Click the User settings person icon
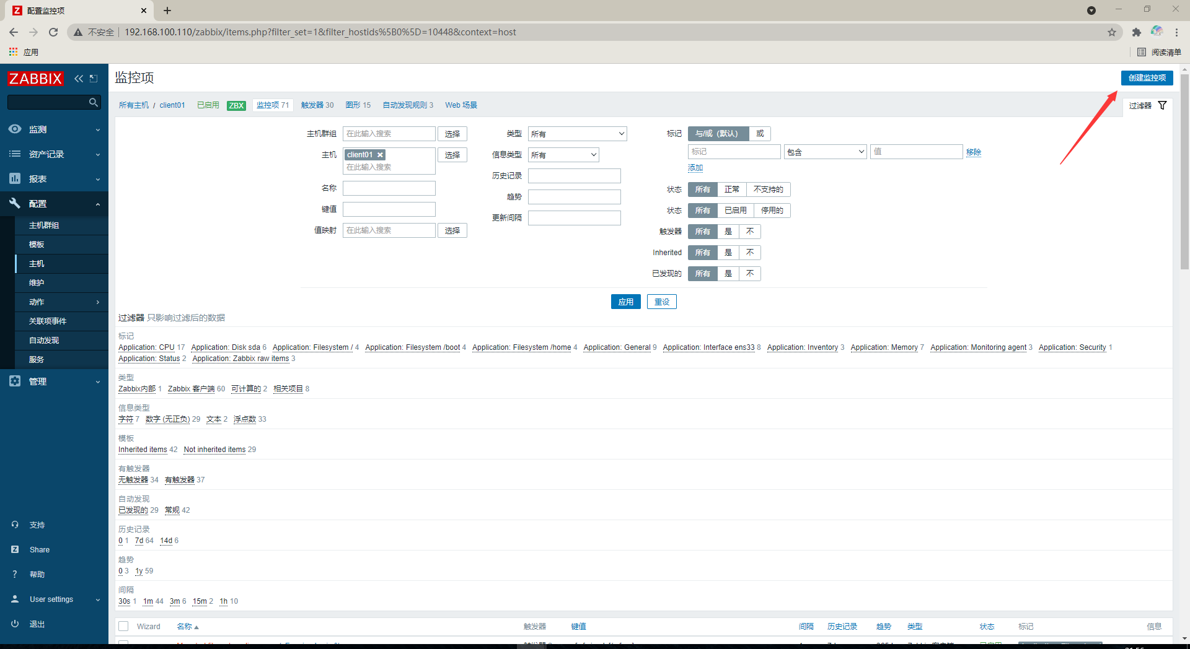 [15, 599]
